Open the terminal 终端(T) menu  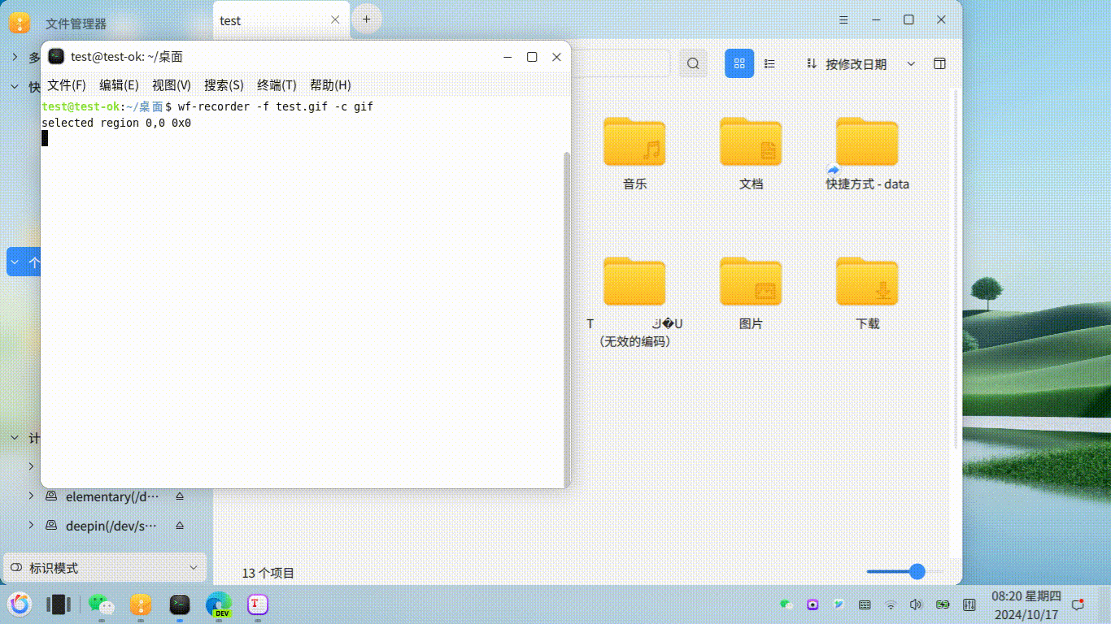coord(277,84)
